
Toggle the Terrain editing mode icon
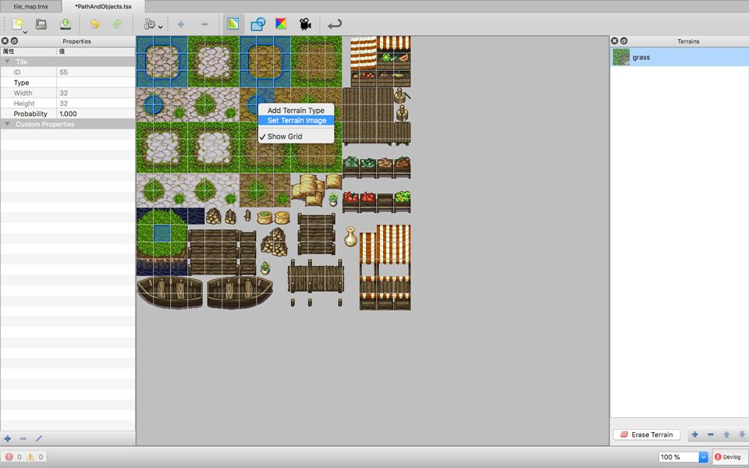pyautogui.click(x=233, y=24)
